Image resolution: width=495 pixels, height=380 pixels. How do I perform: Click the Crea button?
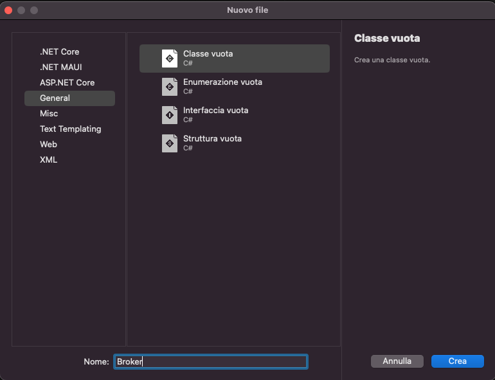(458, 361)
